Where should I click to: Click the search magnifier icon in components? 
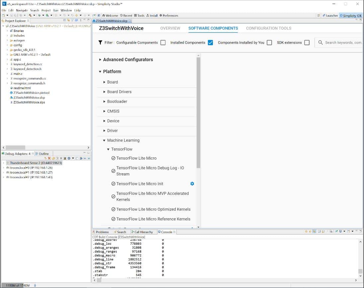[x=320, y=43]
